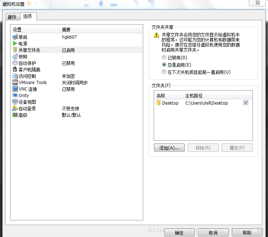Image resolution: width=268 pixels, height=237 pixels.
Task: Click the 移除(R) button
Action: [203, 148]
